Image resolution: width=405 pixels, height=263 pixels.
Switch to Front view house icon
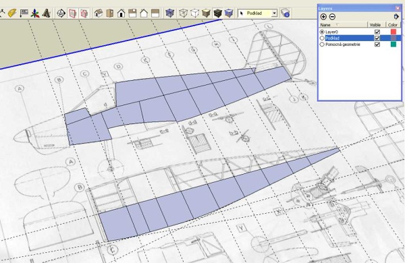(121, 13)
